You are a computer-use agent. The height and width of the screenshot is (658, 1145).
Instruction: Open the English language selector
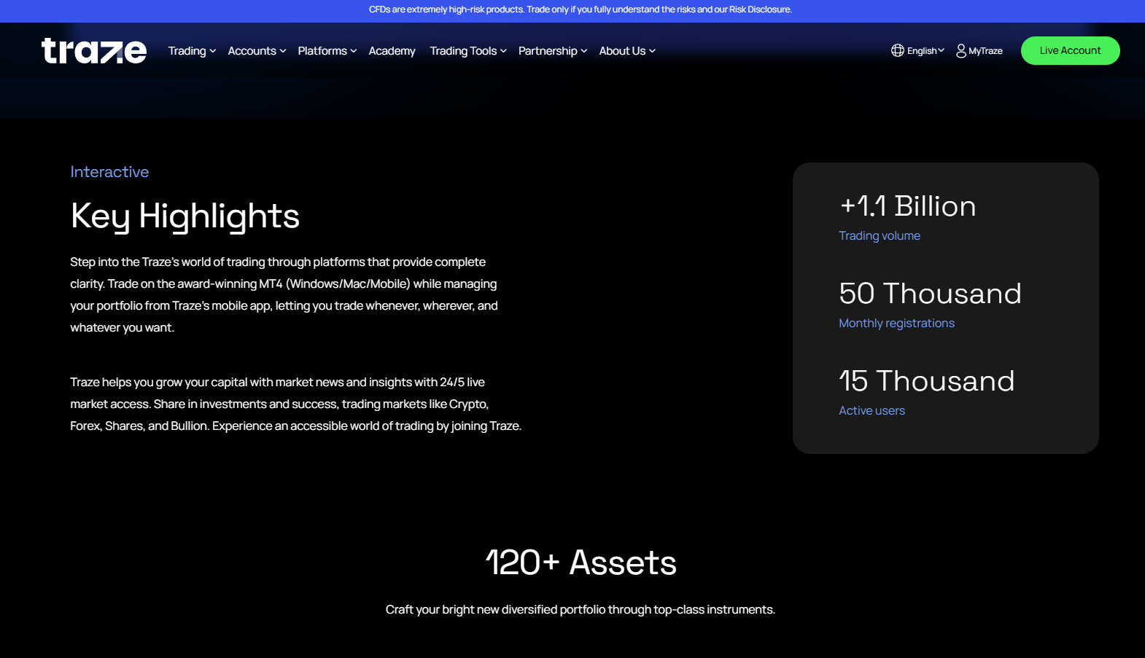[925, 50]
